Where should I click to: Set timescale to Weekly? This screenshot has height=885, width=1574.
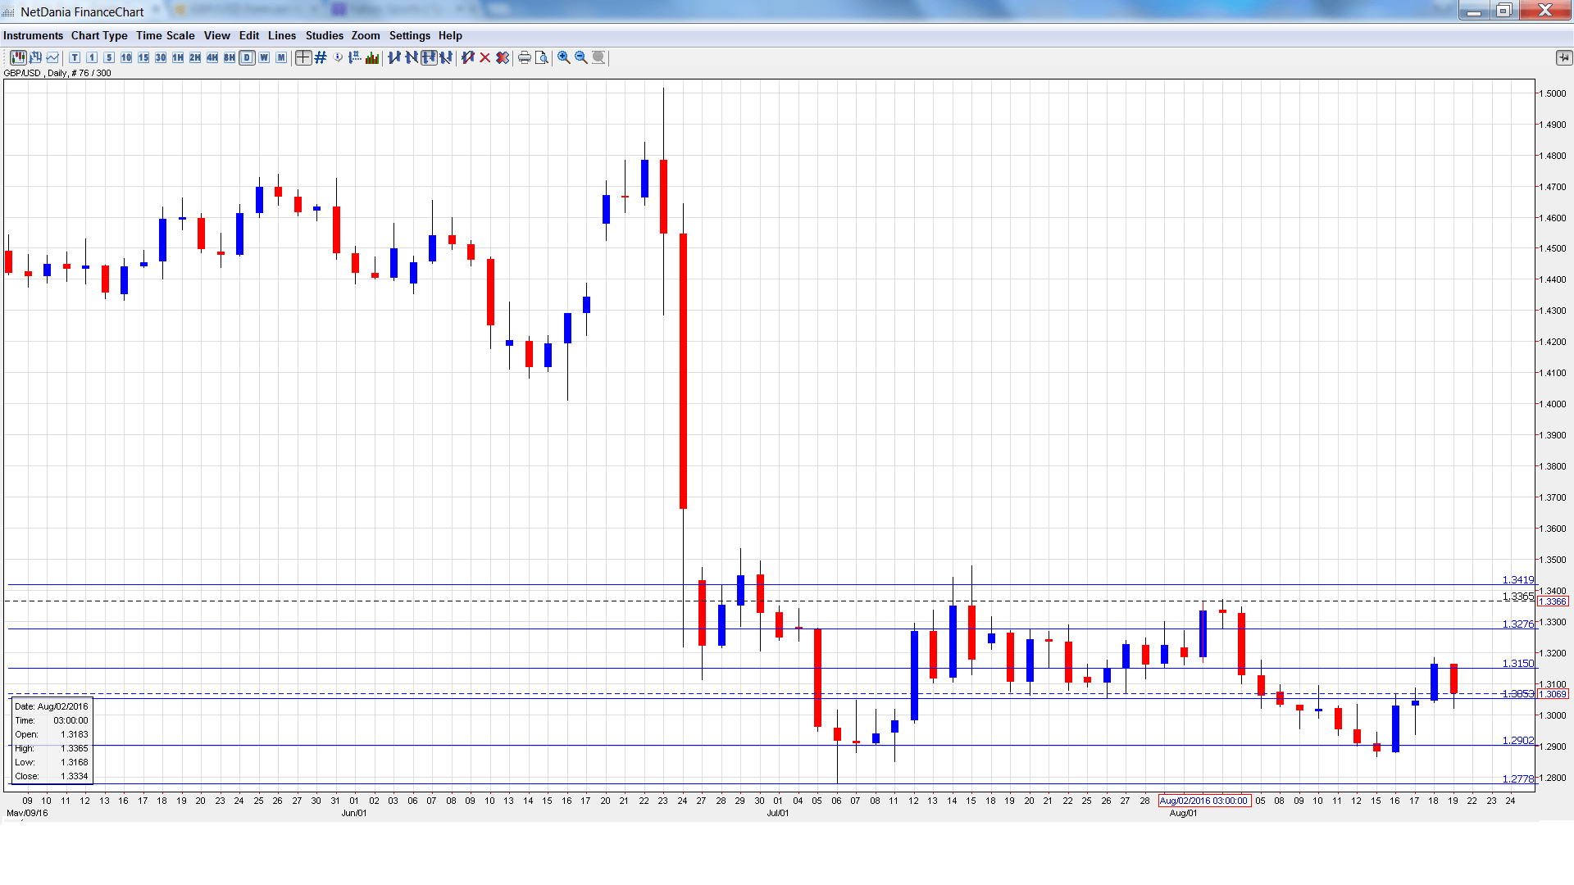(264, 57)
